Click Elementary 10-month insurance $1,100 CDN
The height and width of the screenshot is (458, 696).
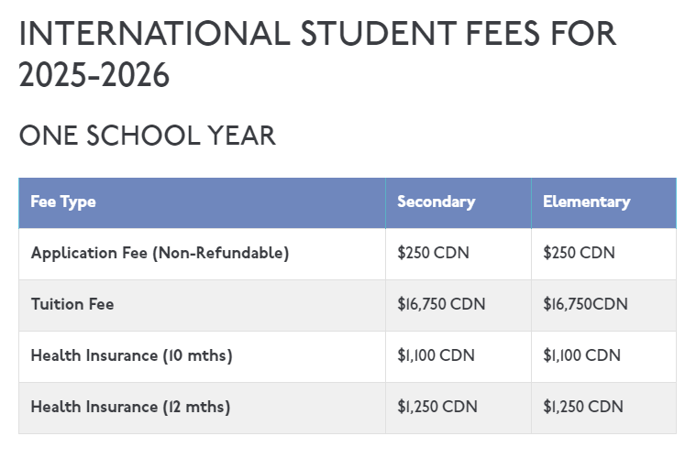581,355
